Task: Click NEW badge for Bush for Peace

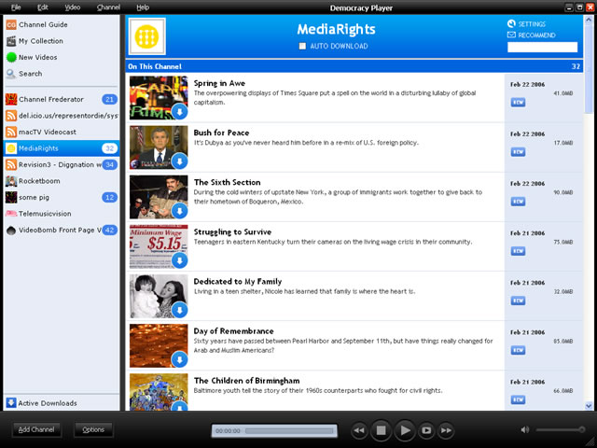Action: point(518,151)
